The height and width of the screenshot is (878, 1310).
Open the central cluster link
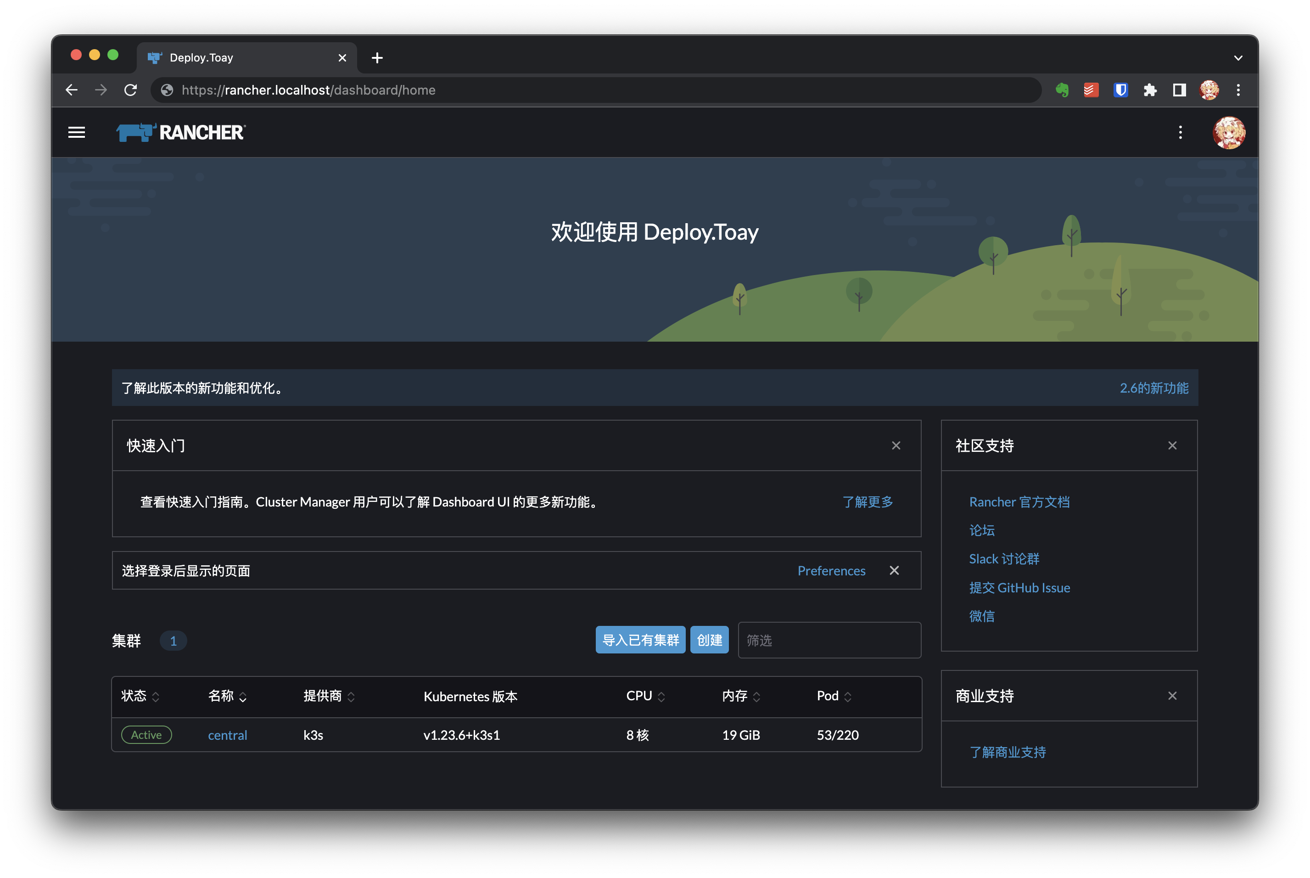tap(227, 735)
